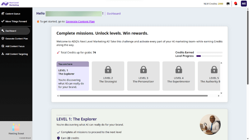Click the Dashboard breadcrumb link

pyautogui.click(x=114, y=14)
